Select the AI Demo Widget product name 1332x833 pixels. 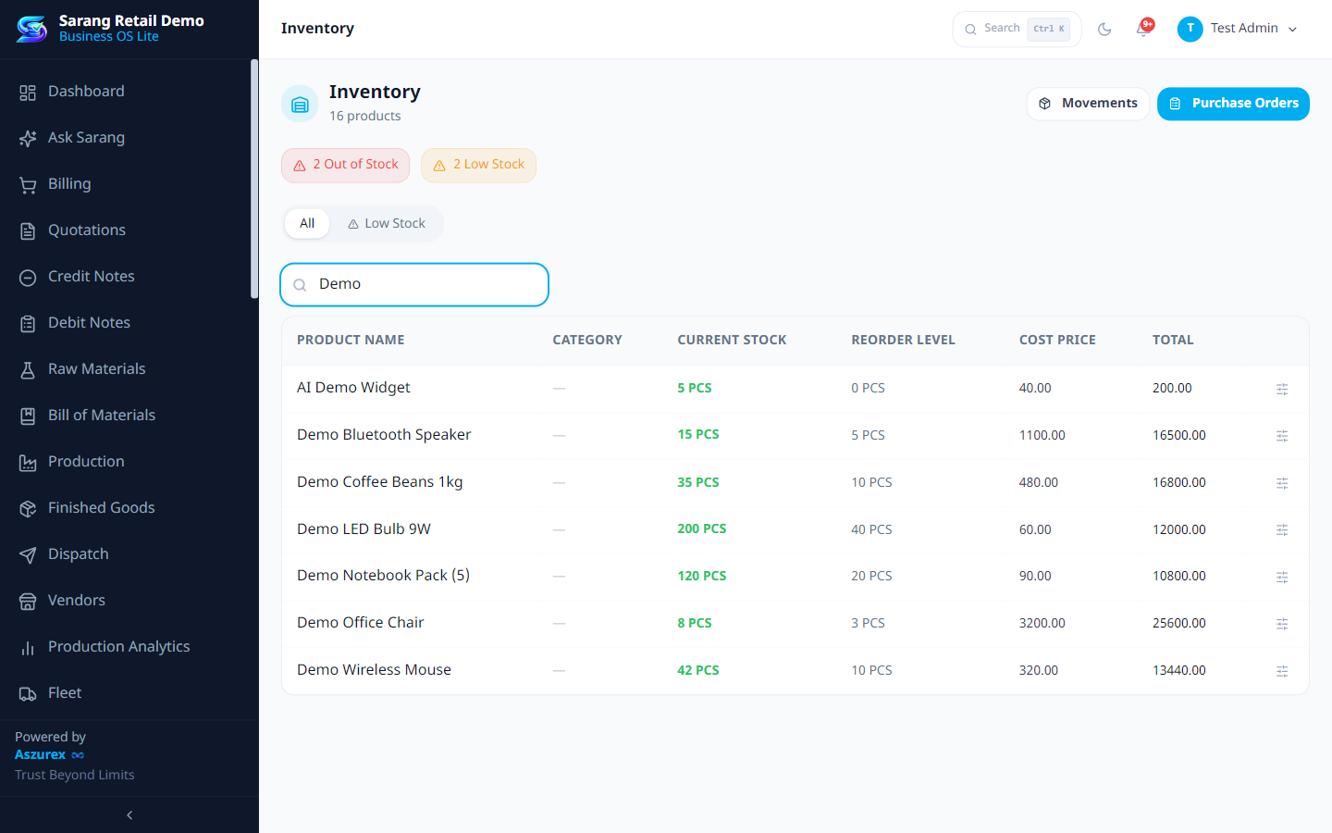(353, 388)
